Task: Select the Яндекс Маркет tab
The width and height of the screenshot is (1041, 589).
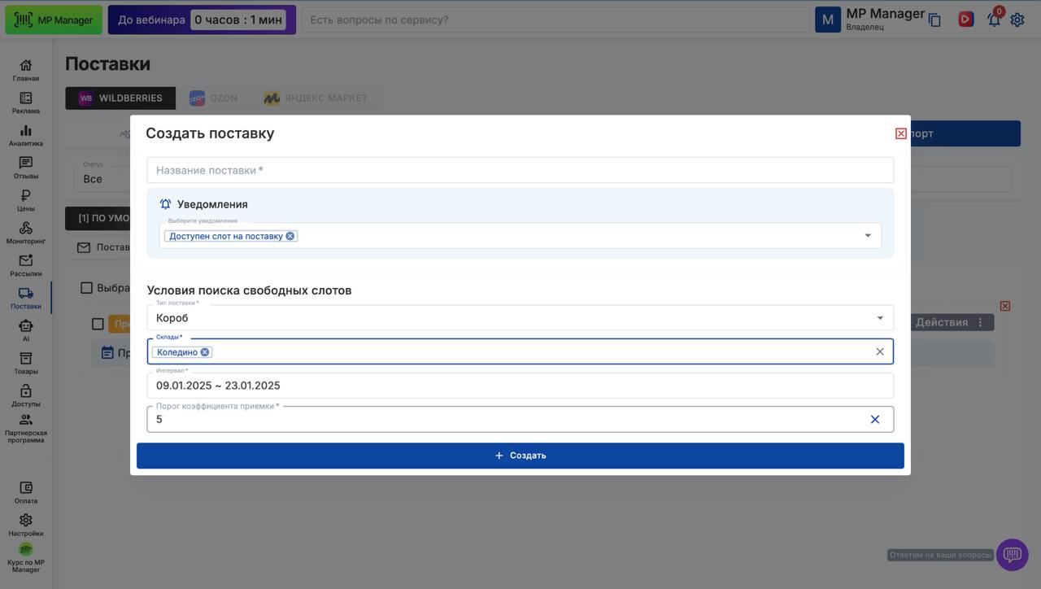Action: (315, 98)
